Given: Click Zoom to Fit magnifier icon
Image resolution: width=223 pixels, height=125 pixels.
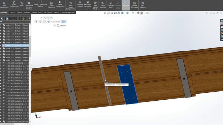Looking at the screenshot, I should click(105, 13).
